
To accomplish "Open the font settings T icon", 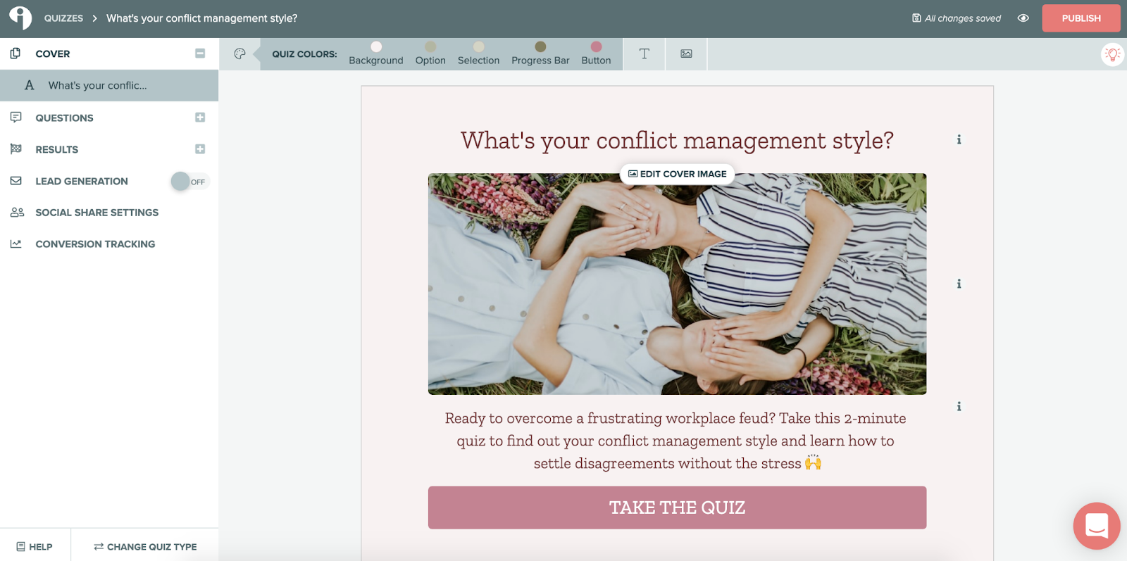I will [644, 53].
